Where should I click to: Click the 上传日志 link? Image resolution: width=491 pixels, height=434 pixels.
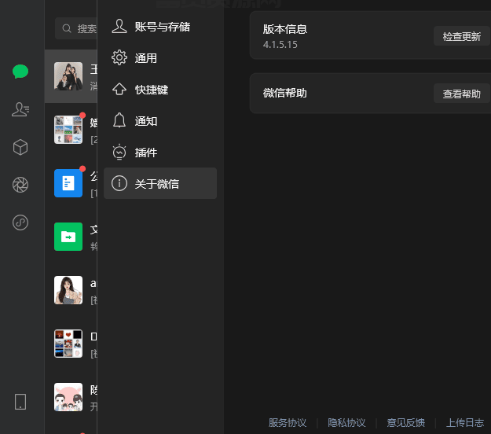point(465,423)
